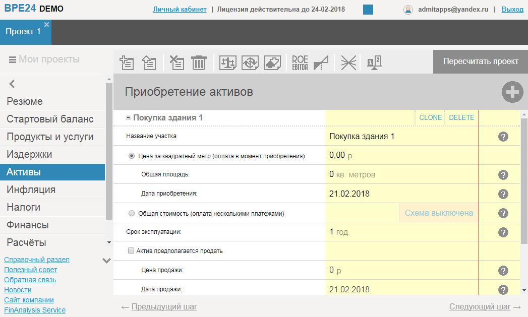Click the circular arrows toolbar icon
The height and width of the screenshot is (317, 528).
[x=250, y=62]
